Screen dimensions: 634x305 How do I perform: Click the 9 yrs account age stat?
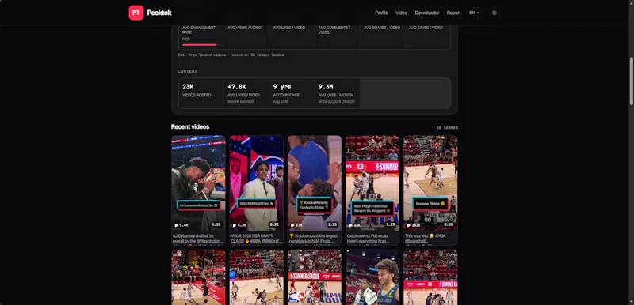coord(292,93)
